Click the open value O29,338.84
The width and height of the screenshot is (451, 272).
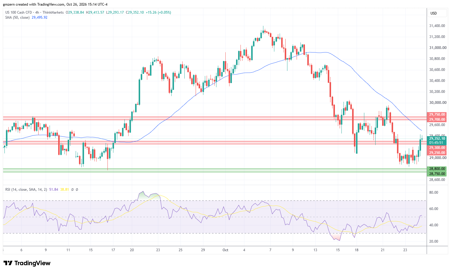point(75,12)
